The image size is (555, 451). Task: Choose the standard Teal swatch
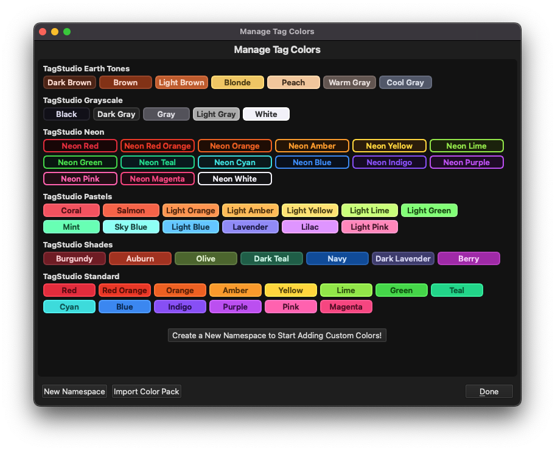click(456, 290)
